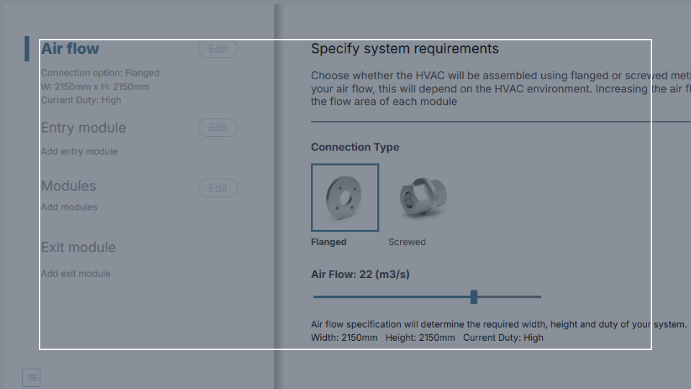This screenshot has width=691, height=389.
Task: Open the Air flow step heading
Action: 70,48
